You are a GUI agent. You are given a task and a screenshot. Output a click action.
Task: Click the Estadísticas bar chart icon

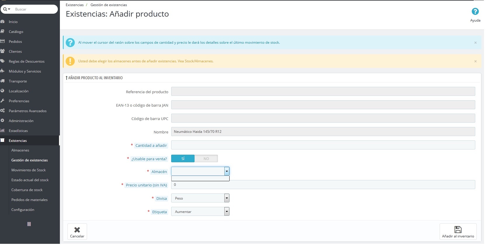2,131
